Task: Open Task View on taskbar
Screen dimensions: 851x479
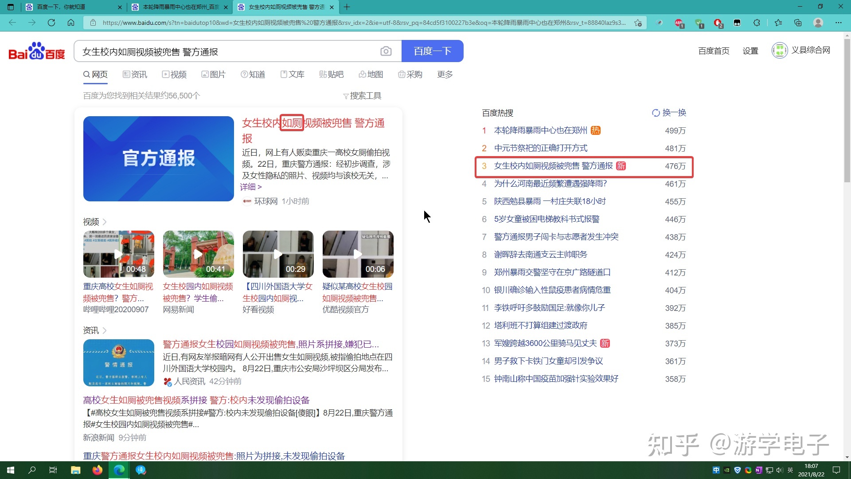Action: tap(53, 470)
